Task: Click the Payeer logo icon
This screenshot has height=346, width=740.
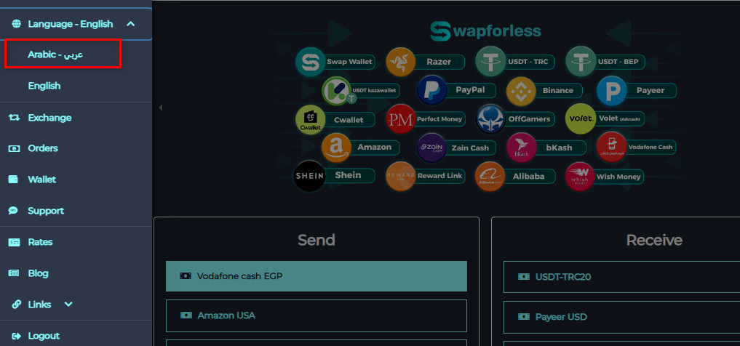Action: click(x=611, y=91)
